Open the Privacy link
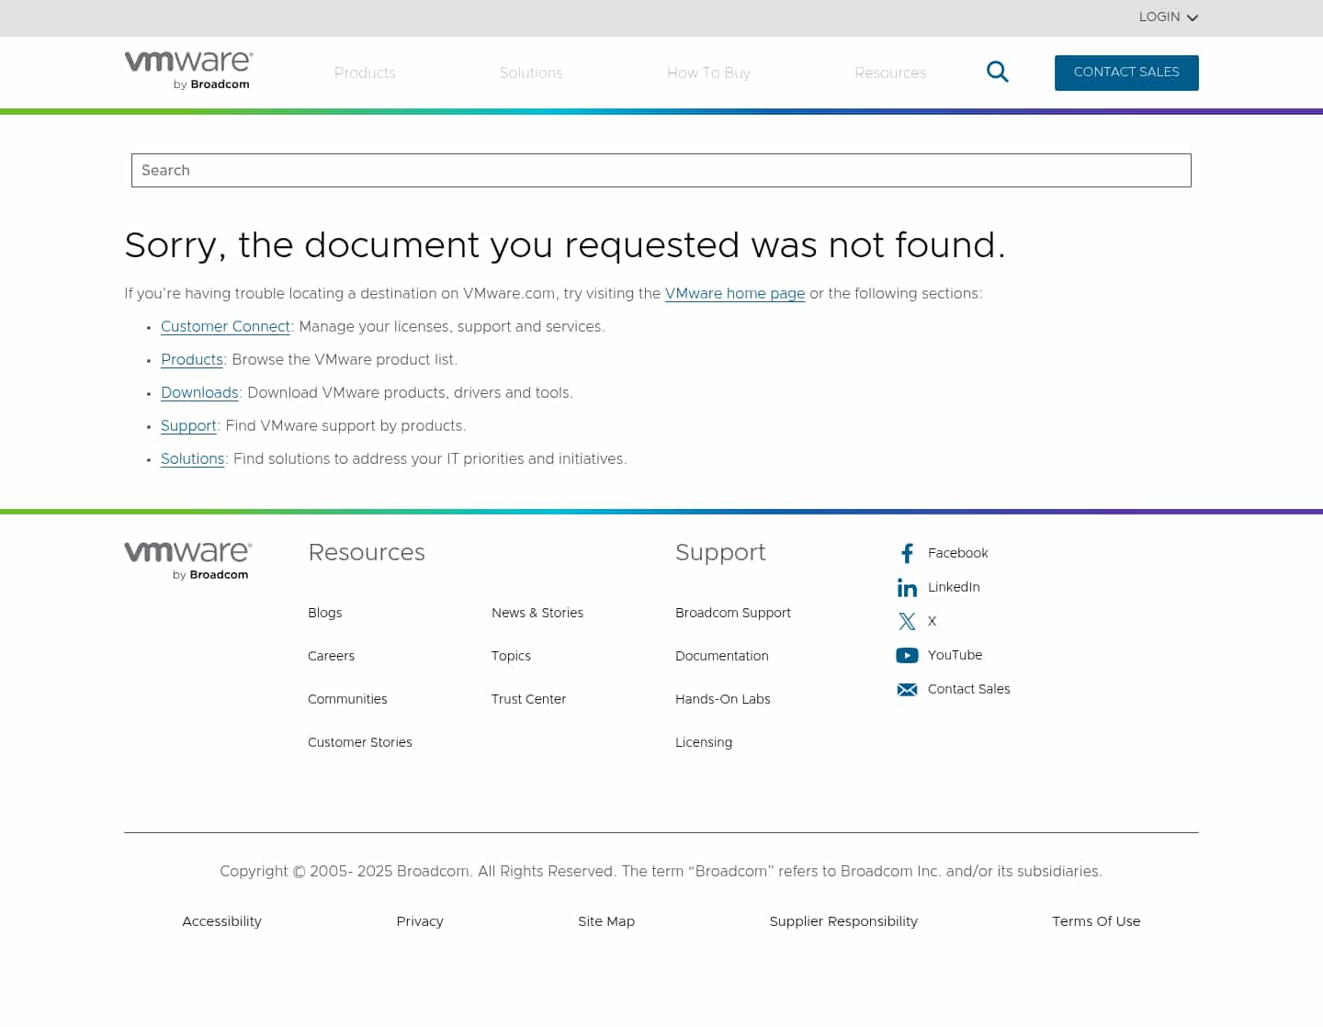Viewport: 1323px width, 1027px height. (x=420, y=921)
